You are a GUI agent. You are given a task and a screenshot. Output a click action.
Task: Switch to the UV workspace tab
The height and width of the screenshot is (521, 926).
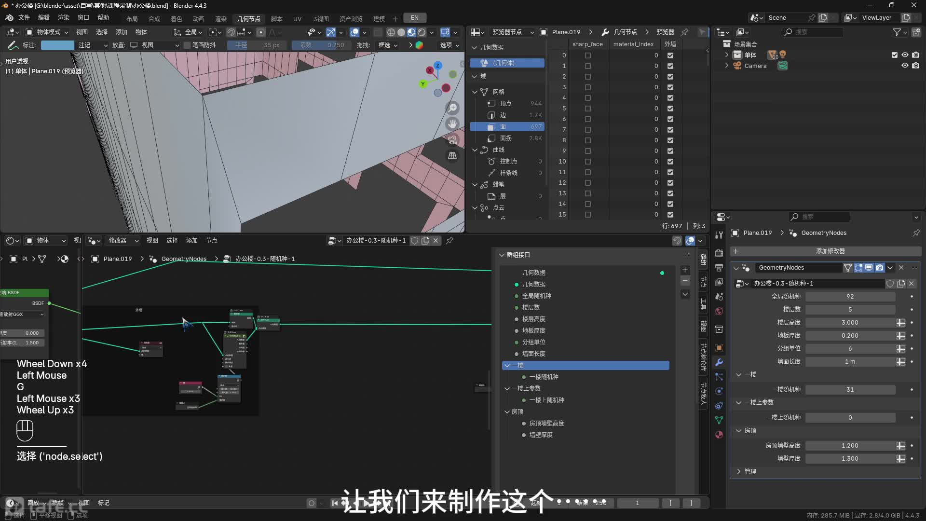[x=297, y=19]
